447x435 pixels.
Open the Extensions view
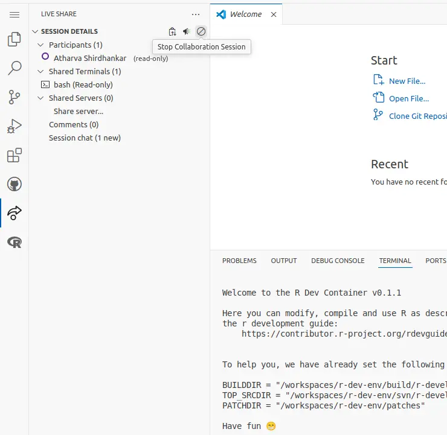14,155
